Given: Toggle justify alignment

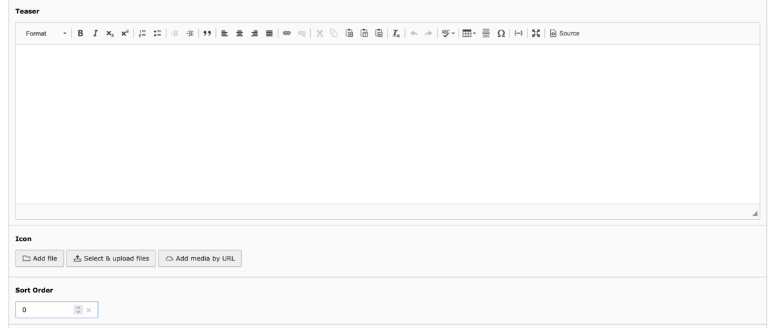Looking at the screenshot, I should 269,34.
